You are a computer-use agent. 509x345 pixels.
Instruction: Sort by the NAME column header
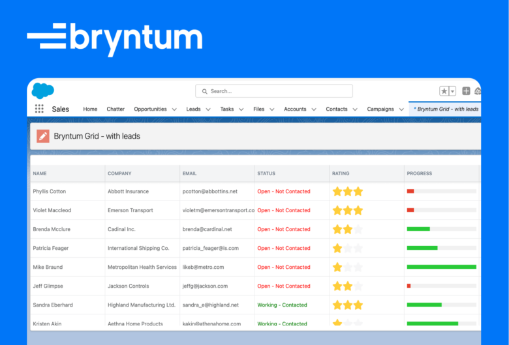(67, 173)
